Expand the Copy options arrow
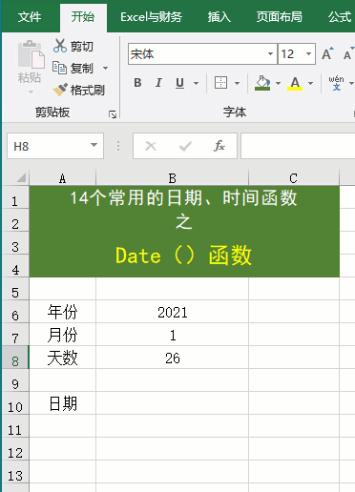The image size is (355, 492). point(105,68)
